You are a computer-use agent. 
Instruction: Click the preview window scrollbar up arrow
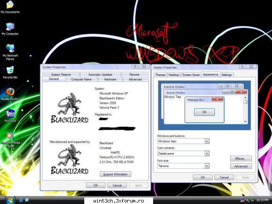(245, 97)
